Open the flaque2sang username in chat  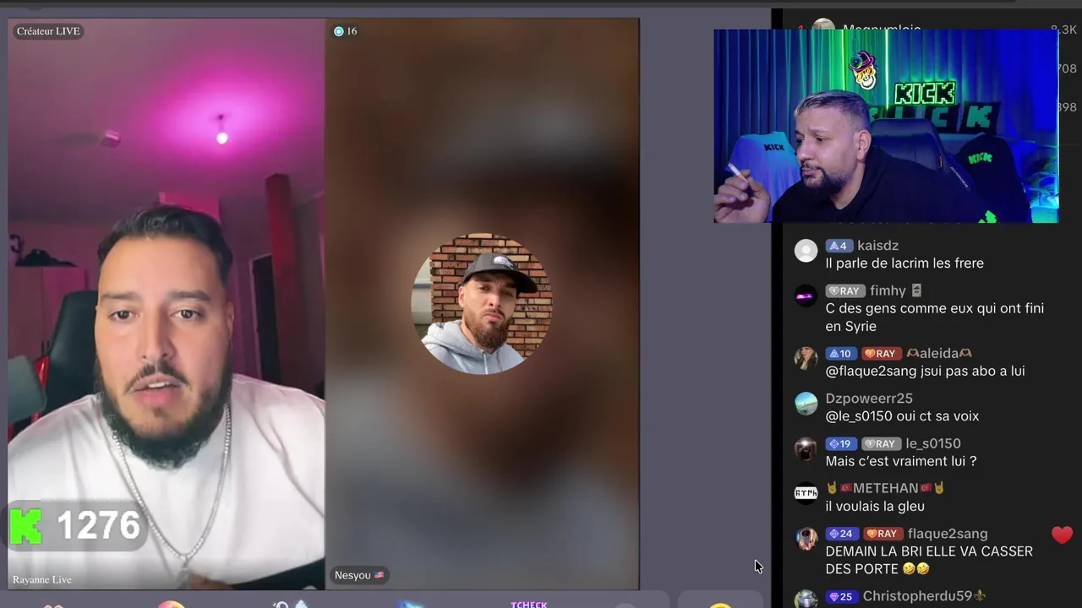click(948, 534)
